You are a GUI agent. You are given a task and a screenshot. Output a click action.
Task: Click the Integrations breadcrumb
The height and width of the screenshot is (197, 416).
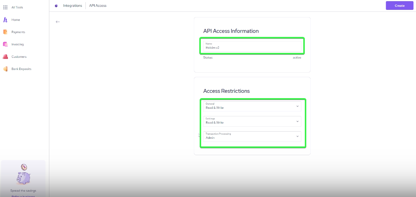(x=72, y=6)
